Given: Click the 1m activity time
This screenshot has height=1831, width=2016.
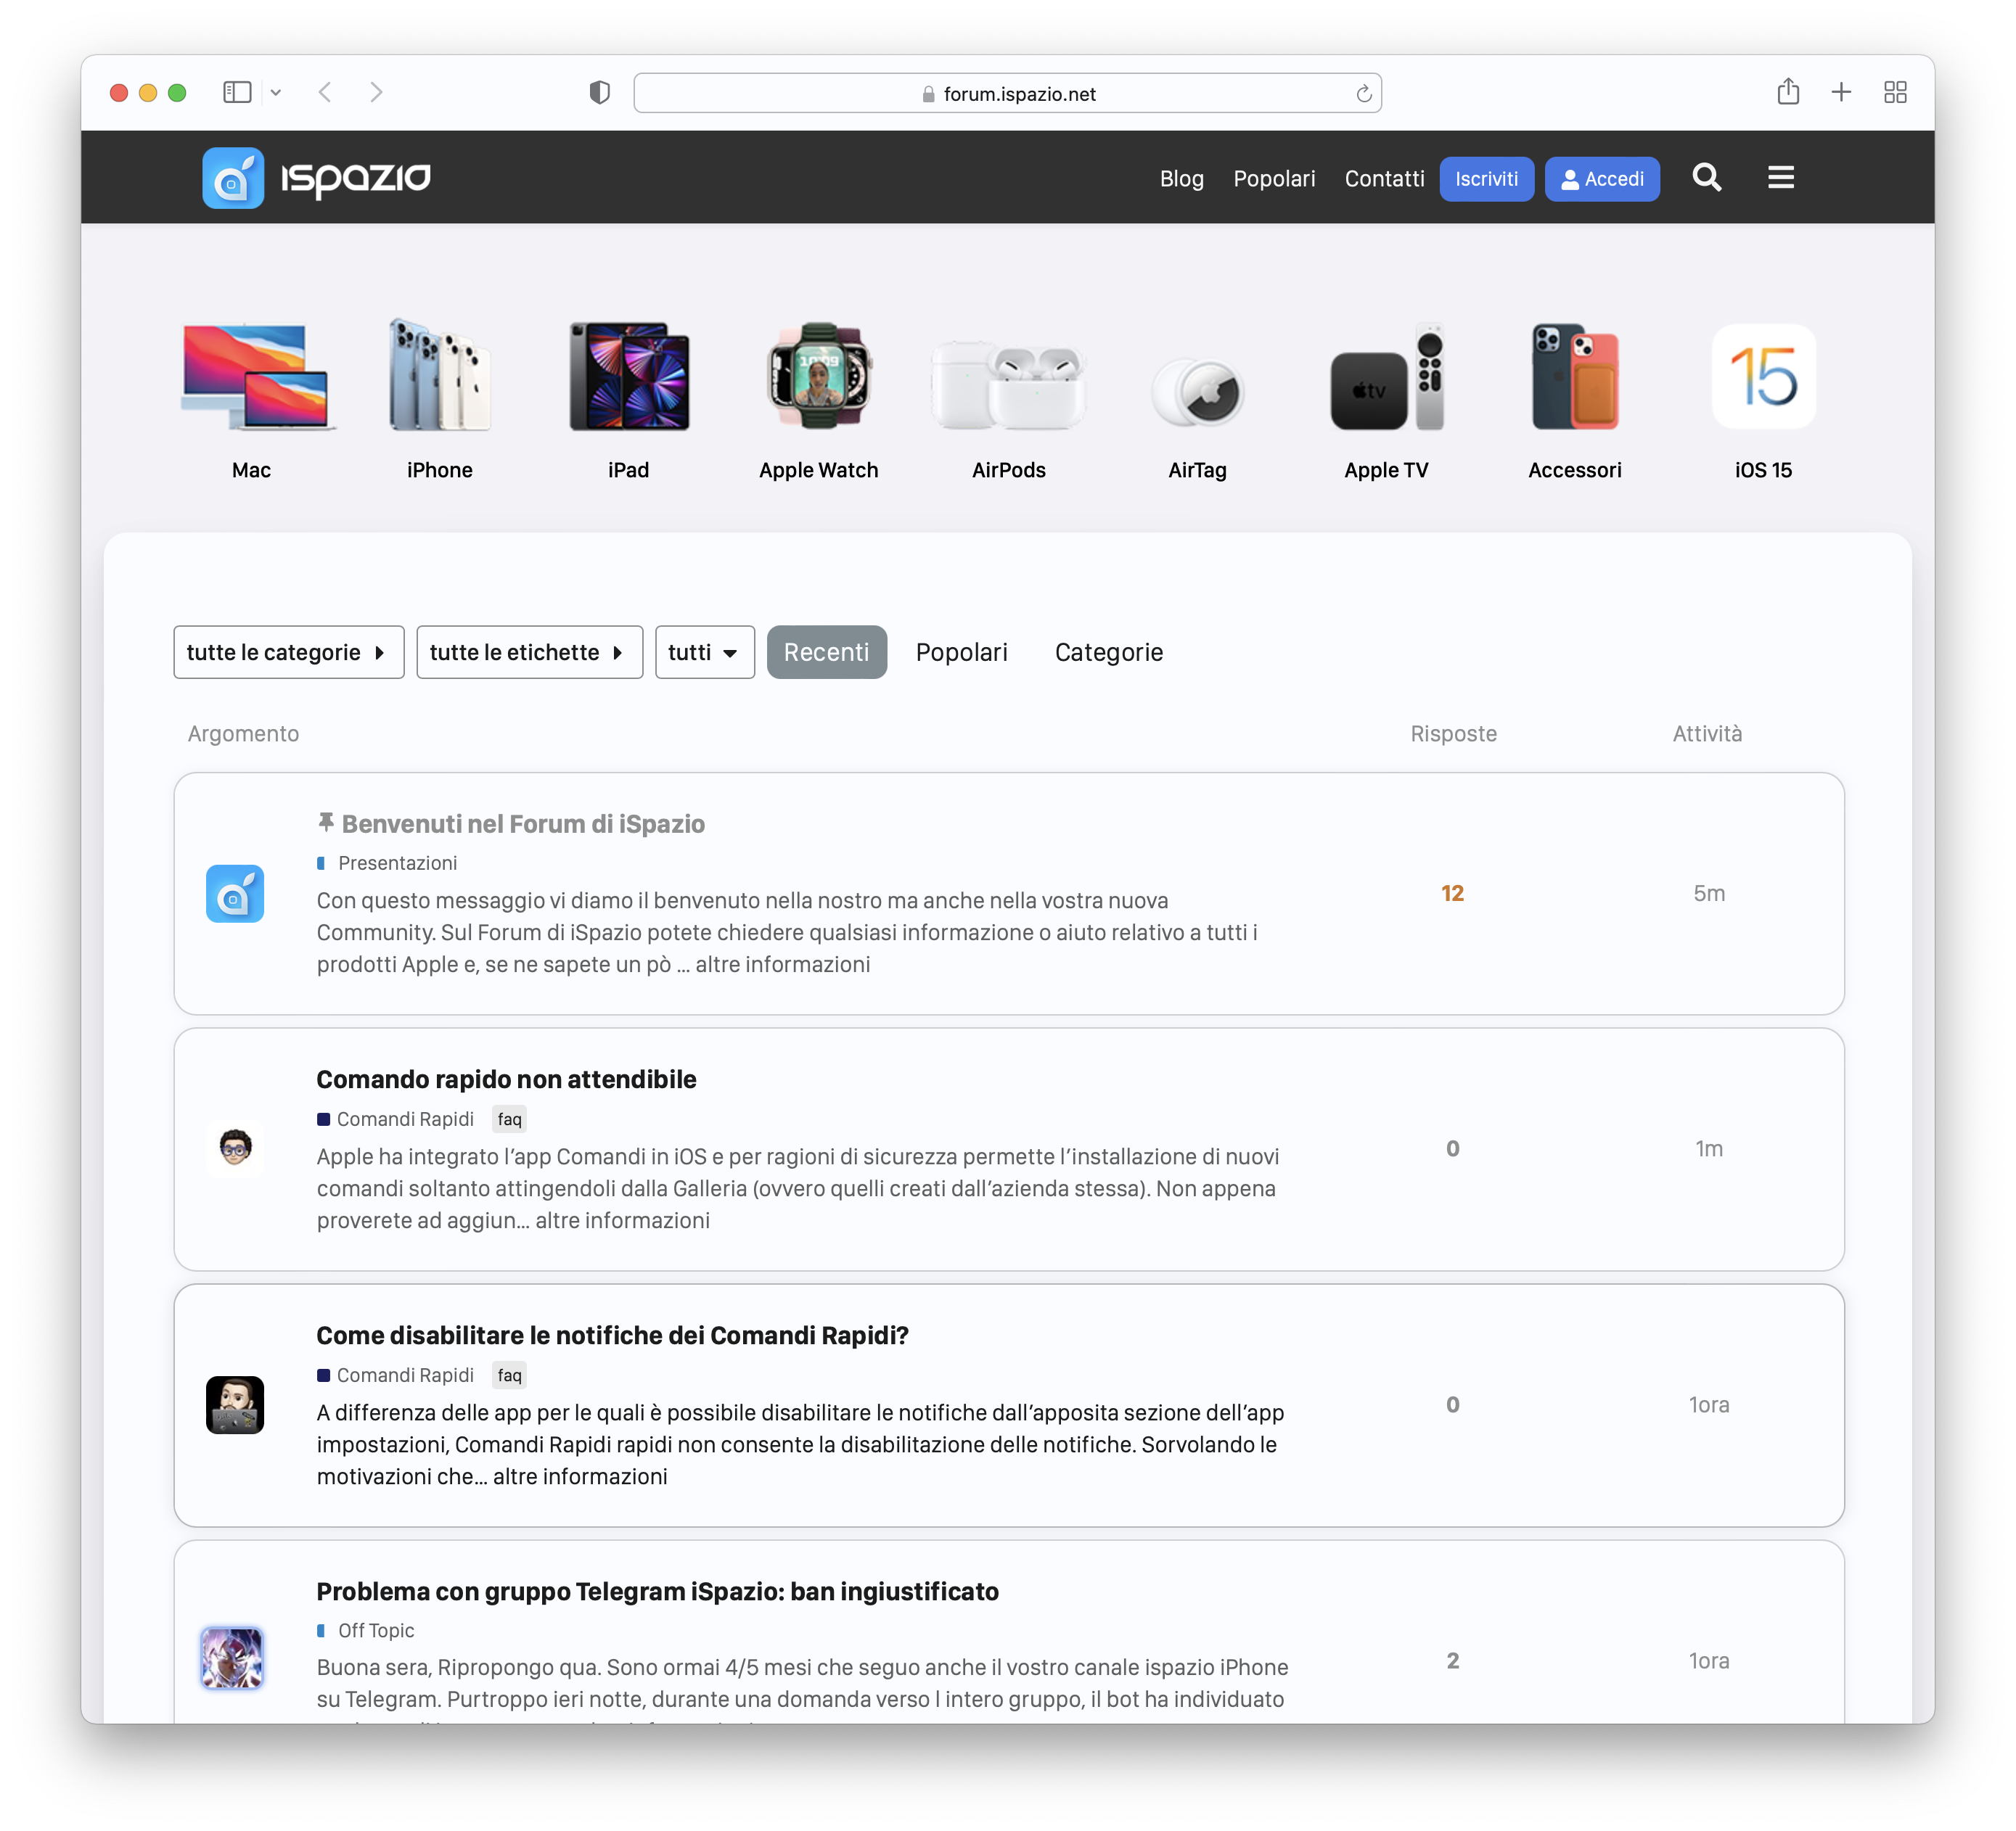Looking at the screenshot, I should tap(1709, 1148).
